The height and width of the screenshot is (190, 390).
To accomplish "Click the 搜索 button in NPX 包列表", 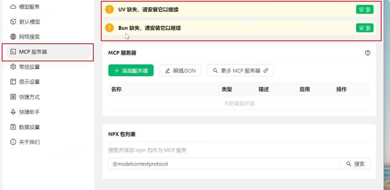I will (355, 164).
